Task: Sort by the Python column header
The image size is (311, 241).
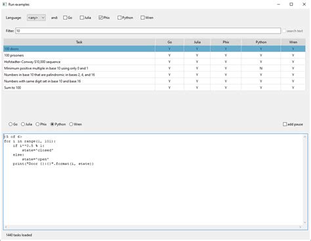Action: coord(261,42)
